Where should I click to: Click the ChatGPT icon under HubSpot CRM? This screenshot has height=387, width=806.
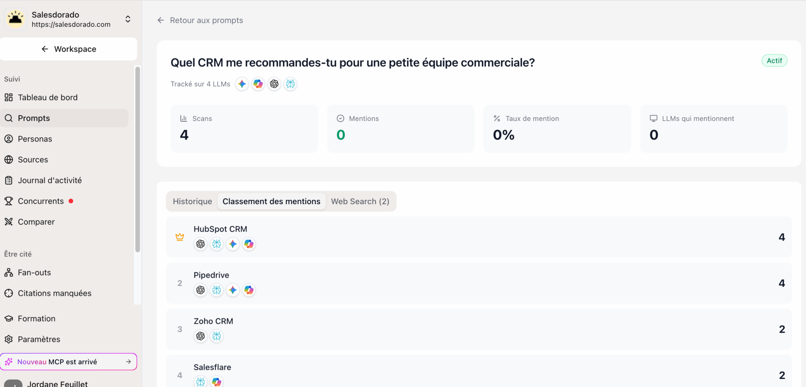click(201, 244)
